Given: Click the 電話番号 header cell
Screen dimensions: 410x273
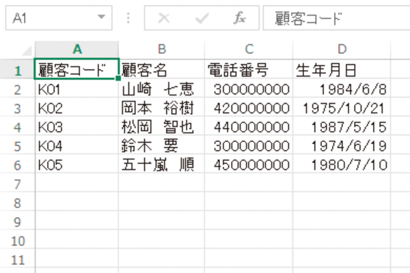Looking at the screenshot, I should (249, 70).
